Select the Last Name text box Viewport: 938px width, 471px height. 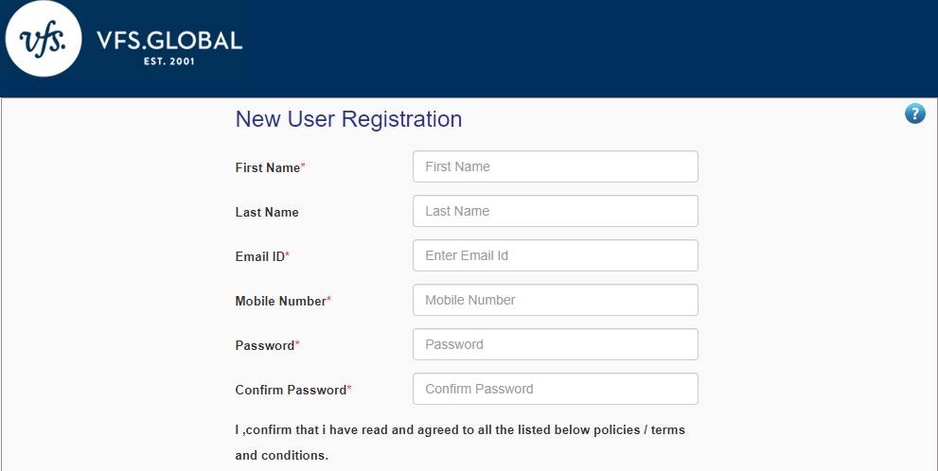556,211
